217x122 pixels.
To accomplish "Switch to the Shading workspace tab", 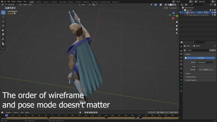I will pos(71,2).
